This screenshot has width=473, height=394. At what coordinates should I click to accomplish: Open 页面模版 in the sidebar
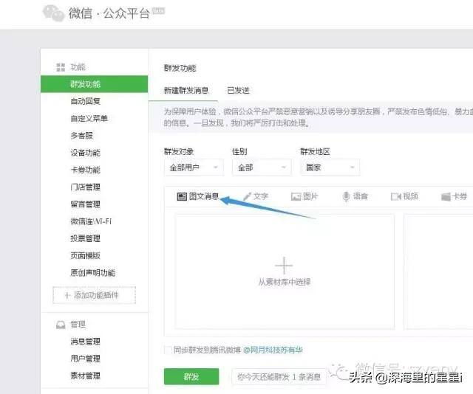pyautogui.click(x=86, y=256)
